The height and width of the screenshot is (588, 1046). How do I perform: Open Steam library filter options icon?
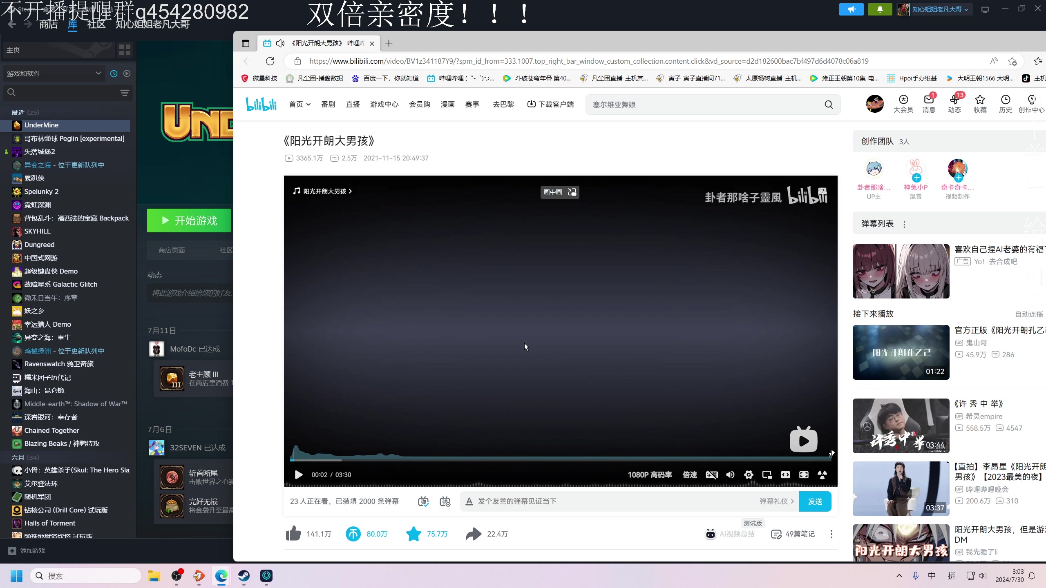tap(125, 93)
